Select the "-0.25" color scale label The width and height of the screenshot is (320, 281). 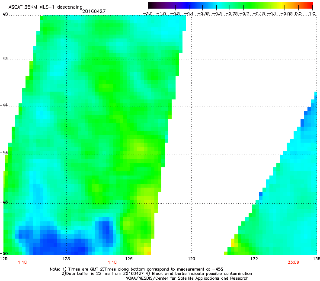pyautogui.click(x=232, y=14)
